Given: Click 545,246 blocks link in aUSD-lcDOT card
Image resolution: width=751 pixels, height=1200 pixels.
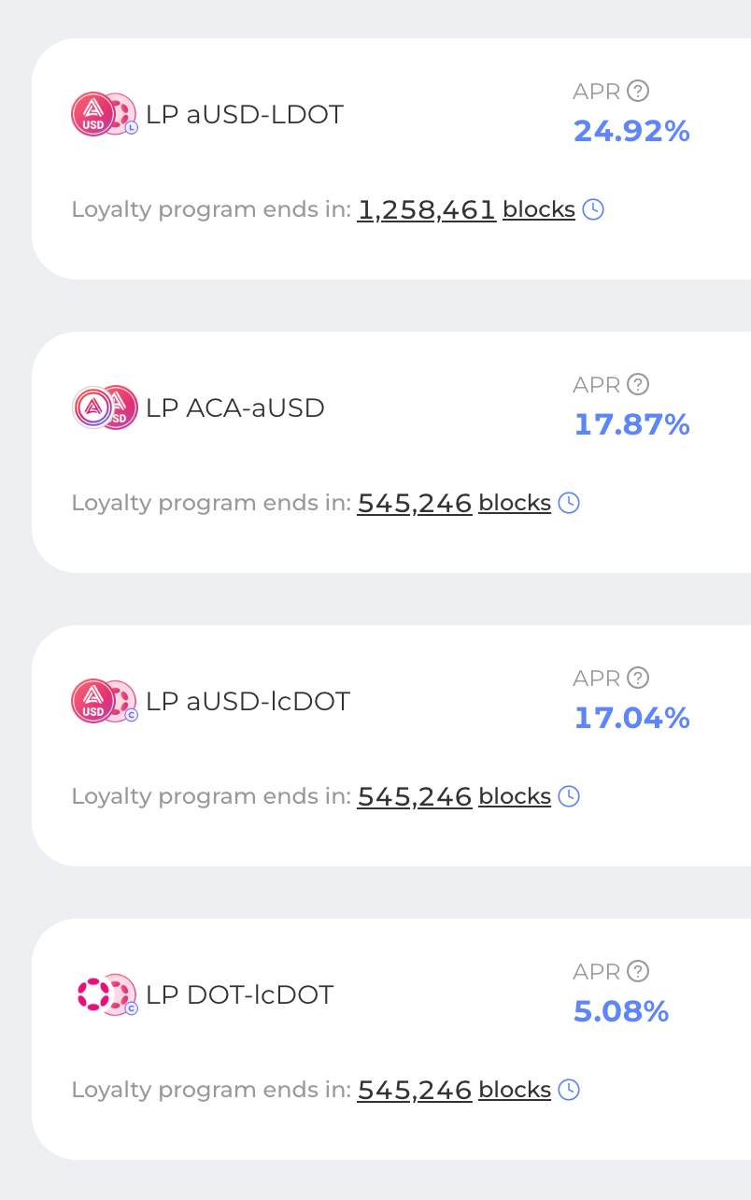Looking at the screenshot, I should (x=454, y=796).
